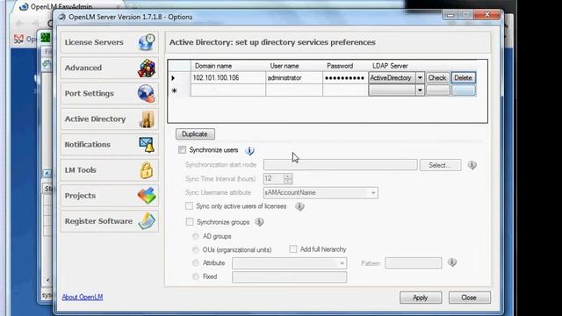Click the Select... button
Screen dimensions: 562x316
coord(440,165)
